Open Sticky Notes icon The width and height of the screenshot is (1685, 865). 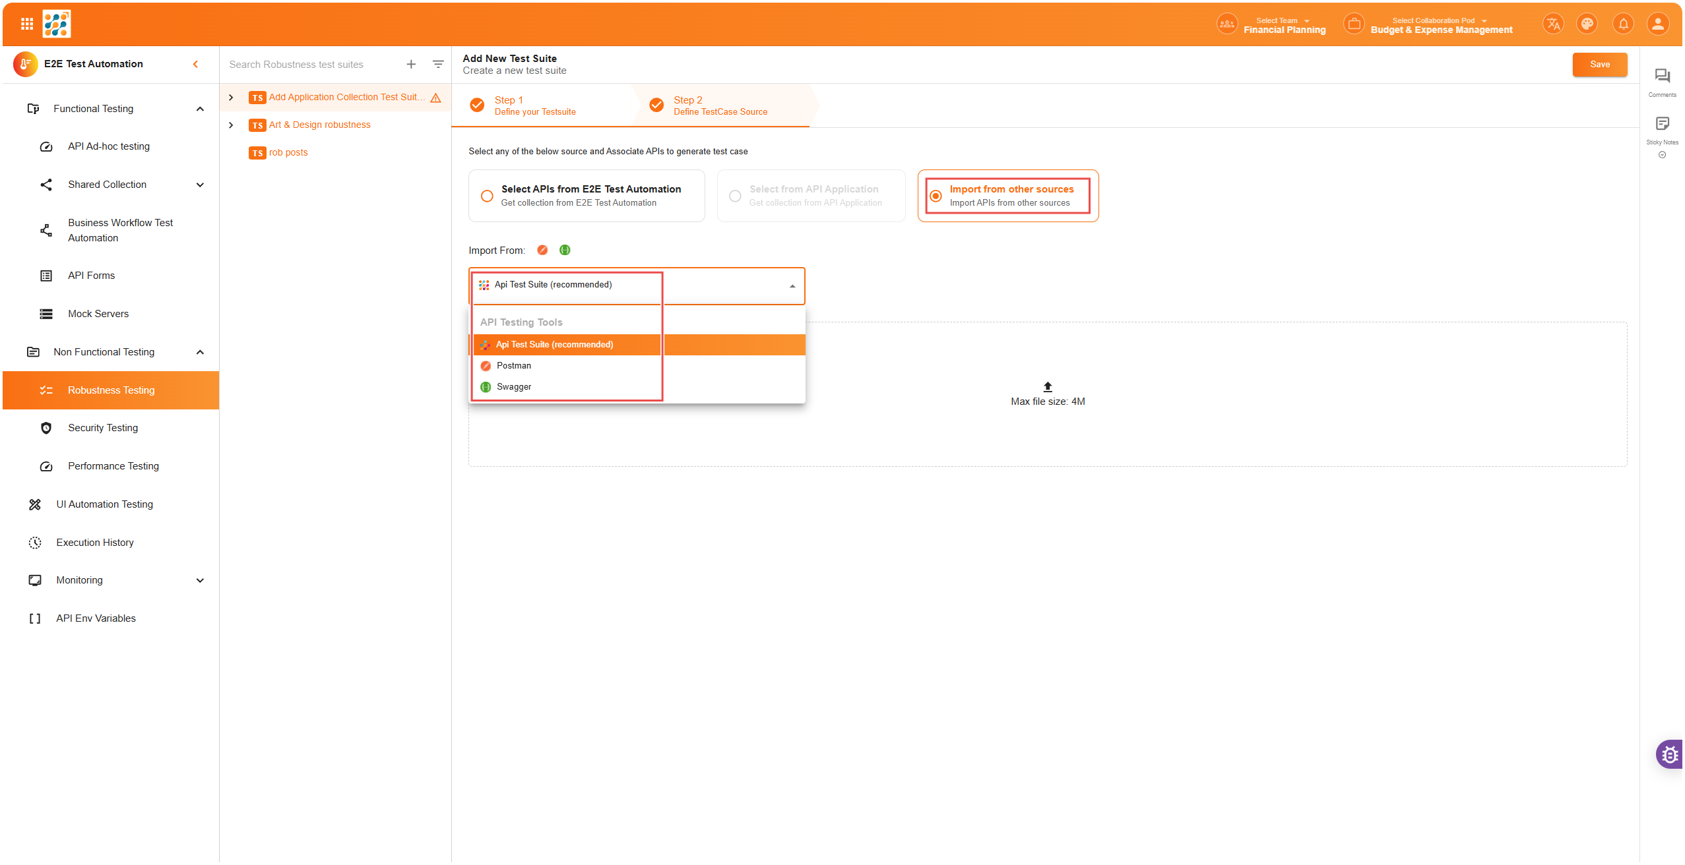(1662, 124)
